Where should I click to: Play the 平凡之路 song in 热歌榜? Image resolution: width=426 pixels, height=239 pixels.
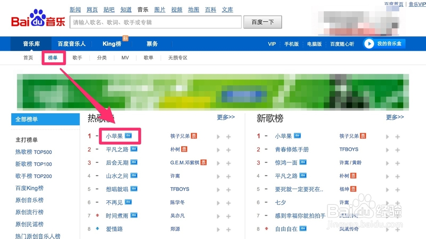[x=218, y=150]
